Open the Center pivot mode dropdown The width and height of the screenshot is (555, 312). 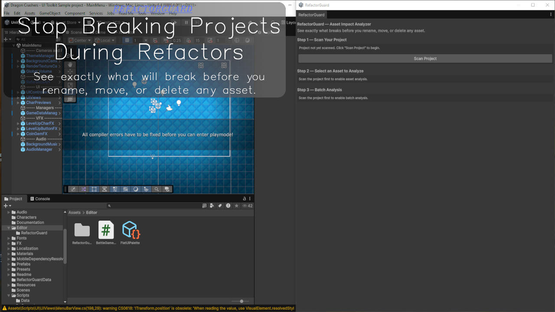pos(79,40)
